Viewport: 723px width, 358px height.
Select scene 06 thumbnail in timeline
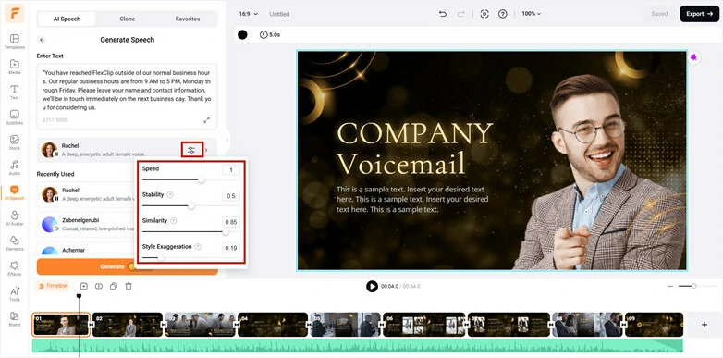click(x=423, y=325)
